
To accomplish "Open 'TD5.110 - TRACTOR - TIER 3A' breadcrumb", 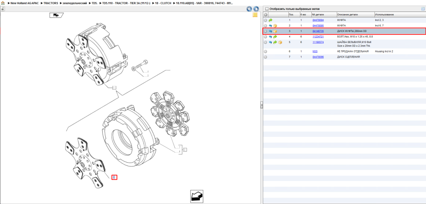I will tap(127, 3).
